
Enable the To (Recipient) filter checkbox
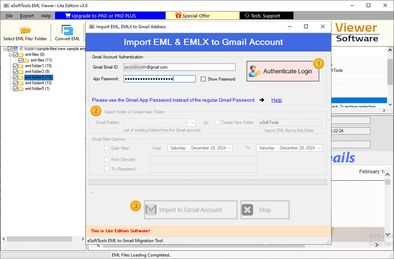(x=107, y=169)
